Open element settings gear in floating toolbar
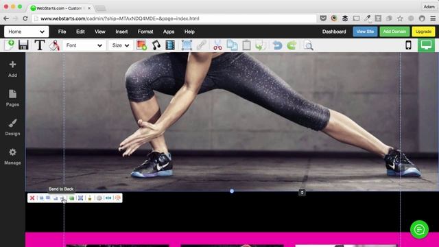 [x=99, y=198]
